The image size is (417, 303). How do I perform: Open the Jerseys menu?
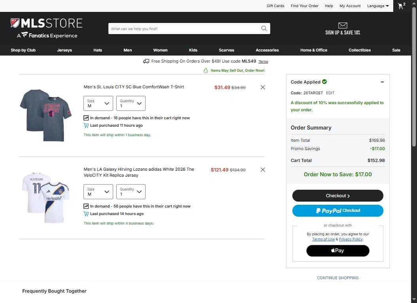pos(64,50)
